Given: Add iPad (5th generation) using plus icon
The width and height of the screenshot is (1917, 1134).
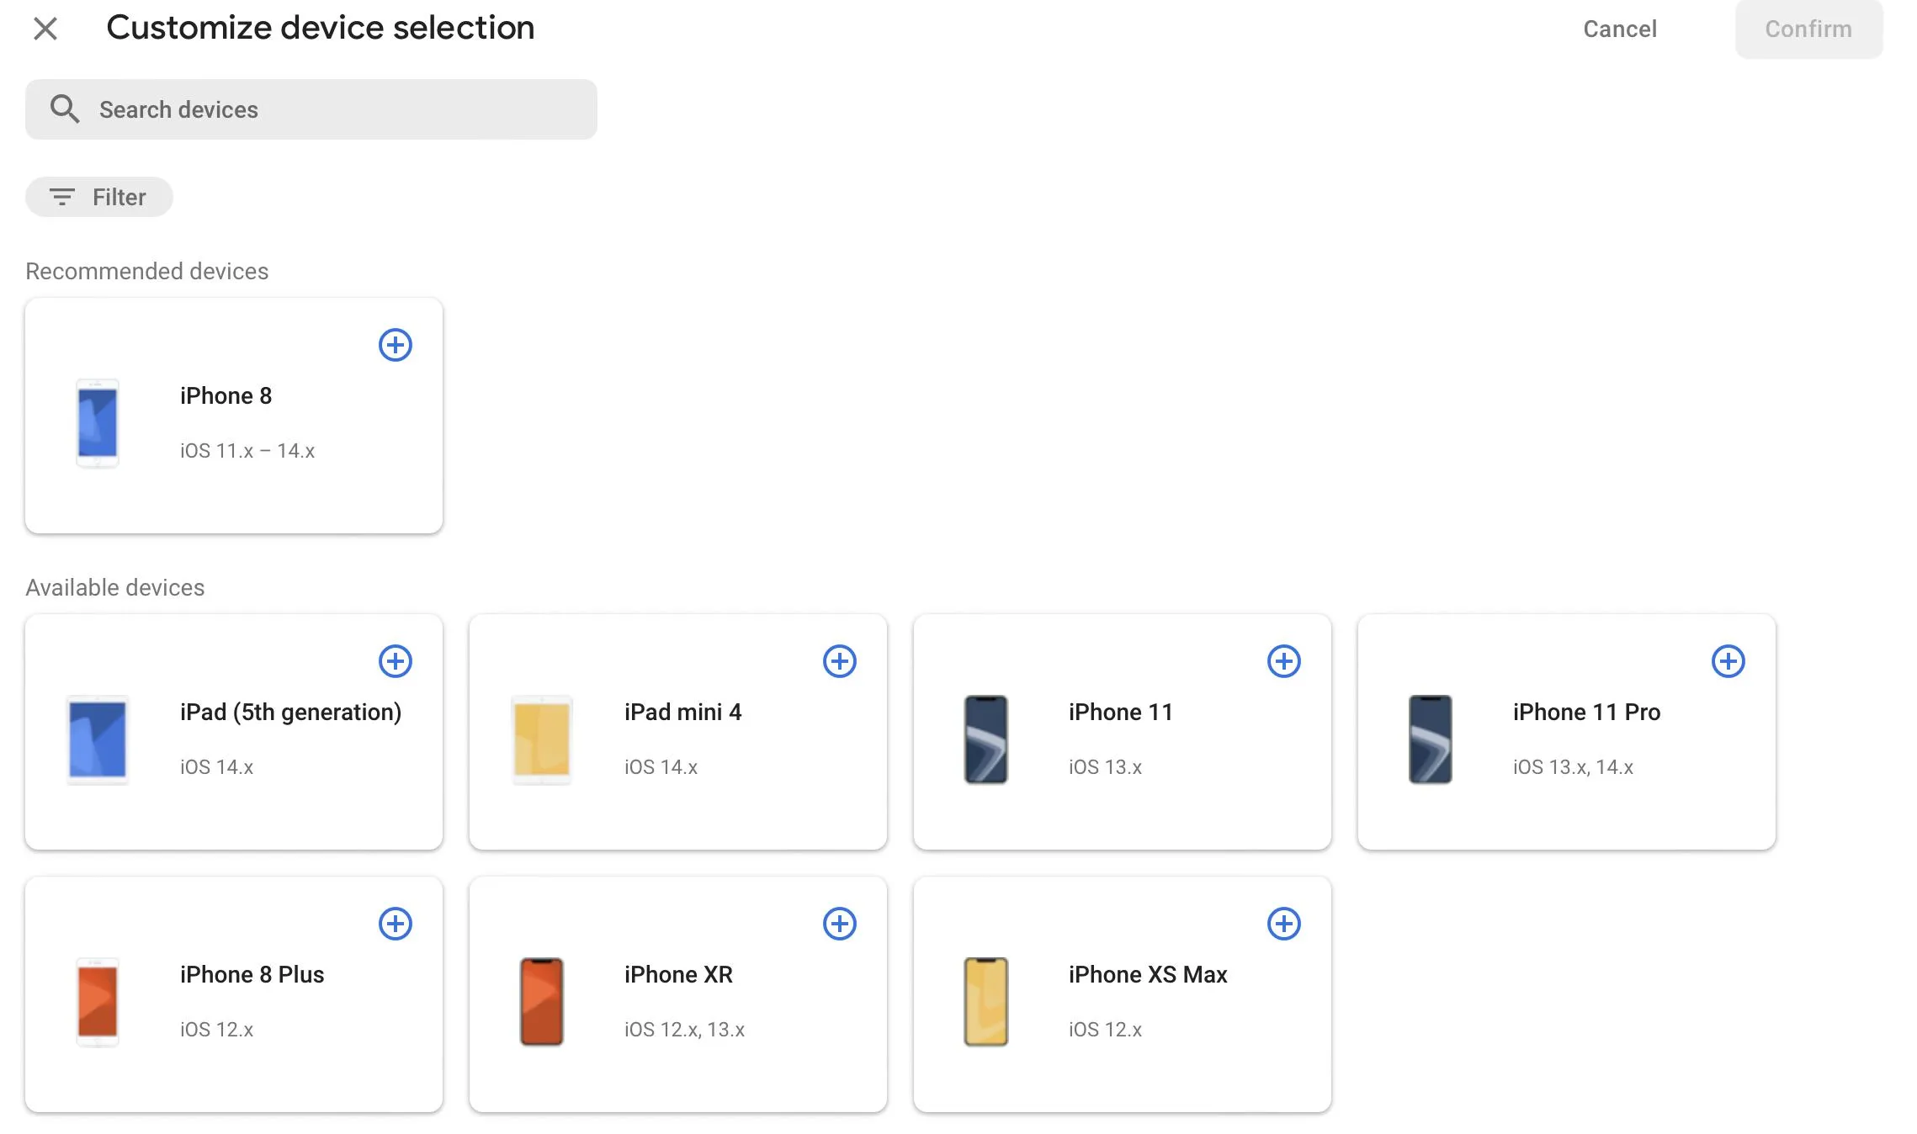Looking at the screenshot, I should (395, 661).
